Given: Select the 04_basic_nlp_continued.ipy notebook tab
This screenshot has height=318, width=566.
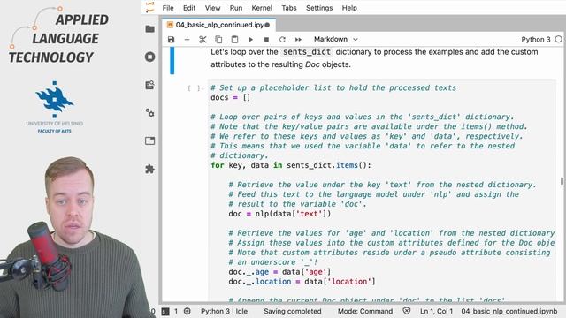Looking at the screenshot, I should [218, 25].
